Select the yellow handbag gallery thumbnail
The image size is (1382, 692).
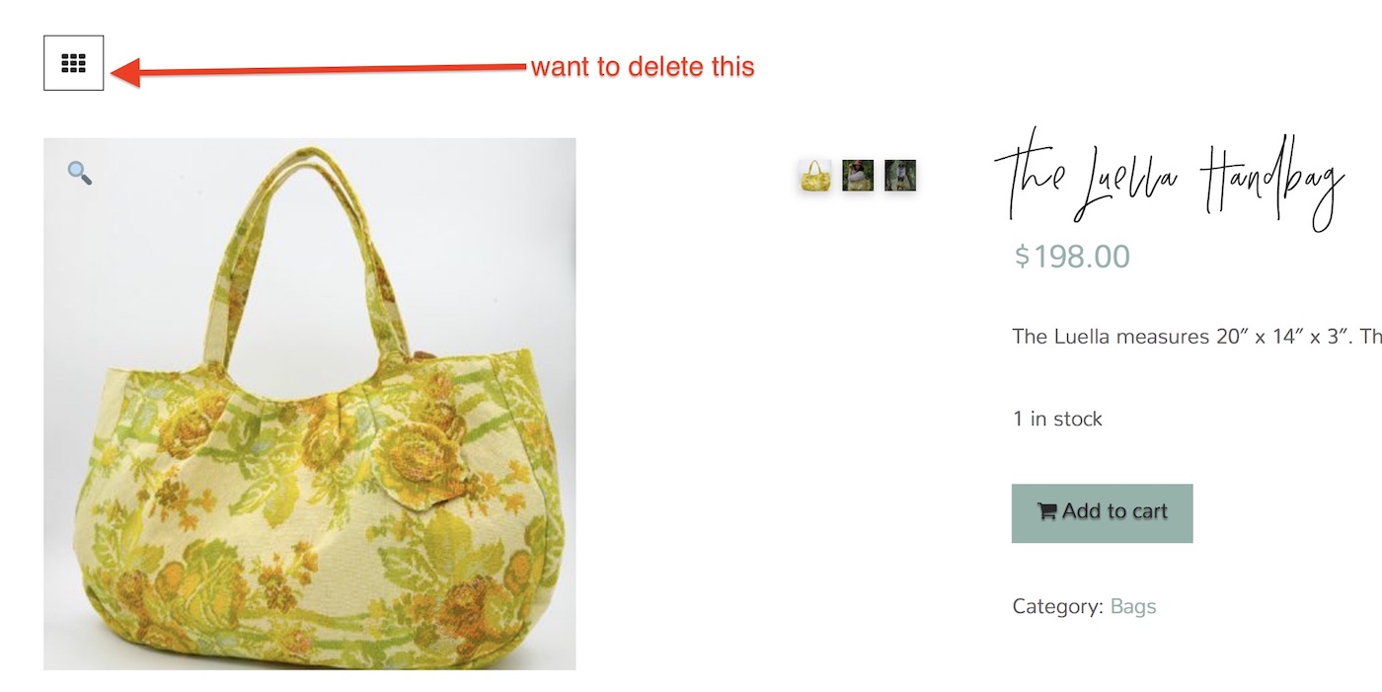pos(815,176)
